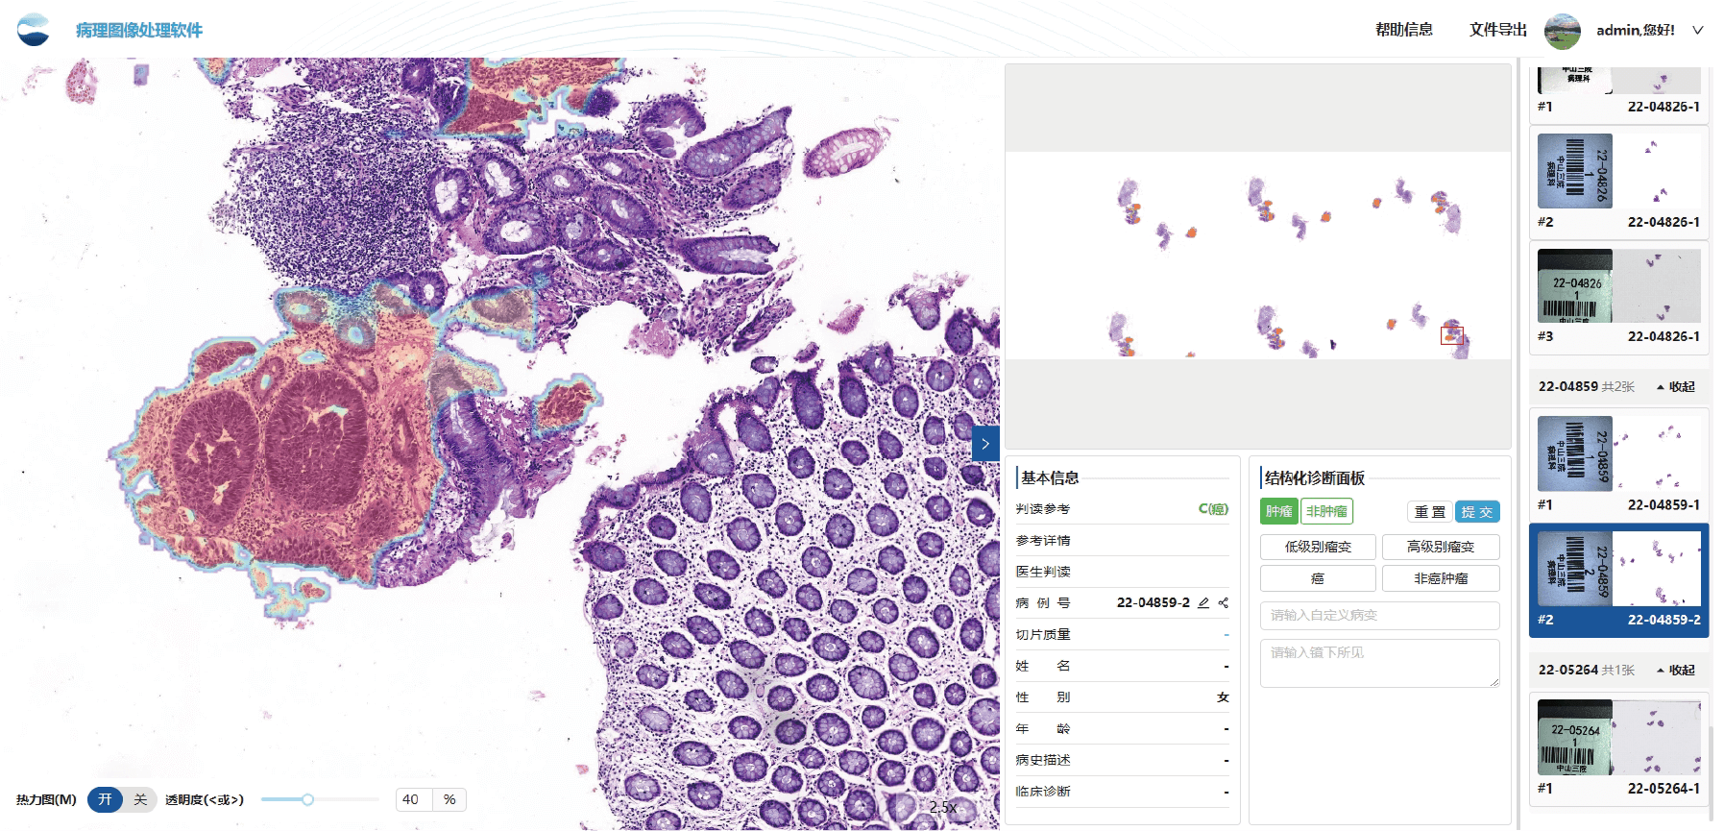This screenshot has height=831, width=1724.
Task: Click the 医生判读 row
Action: (x=1123, y=572)
